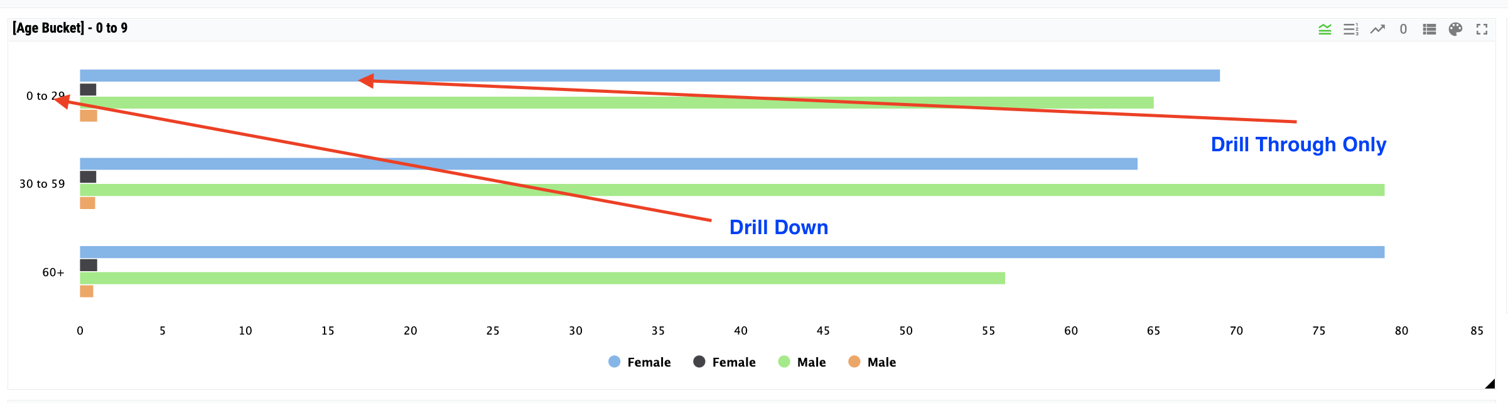Click the orange Male color swatch in the legend
Image resolution: width=1508 pixels, height=403 pixels.
pyautogui.click(x=854, y=362)
